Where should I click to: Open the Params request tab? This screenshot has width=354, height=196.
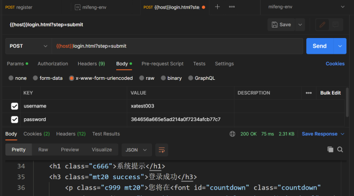[x=17, y=64]
